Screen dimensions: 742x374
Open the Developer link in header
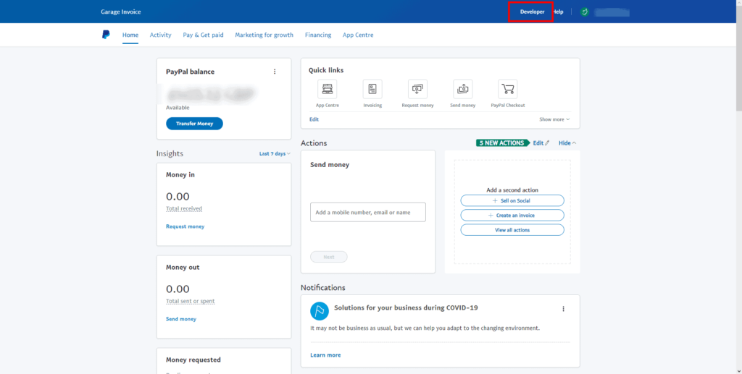533,12
